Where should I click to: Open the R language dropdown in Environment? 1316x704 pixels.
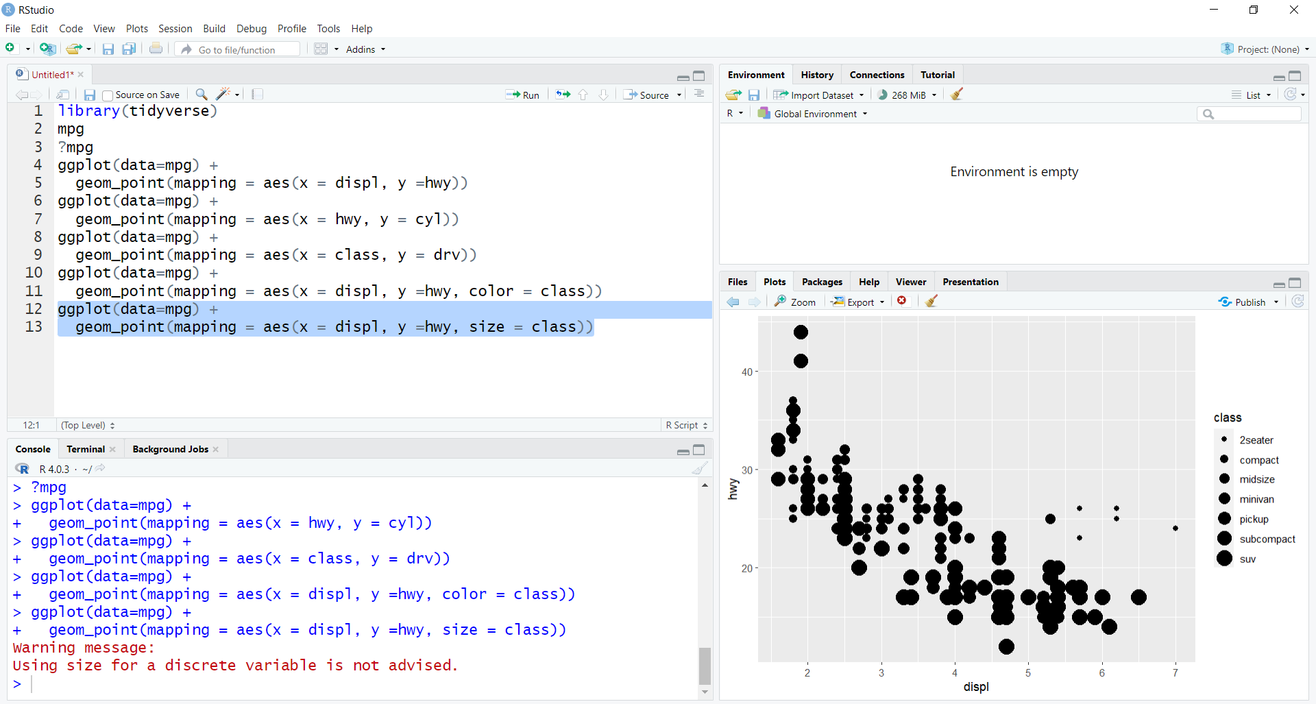click(x=735, y=114)
